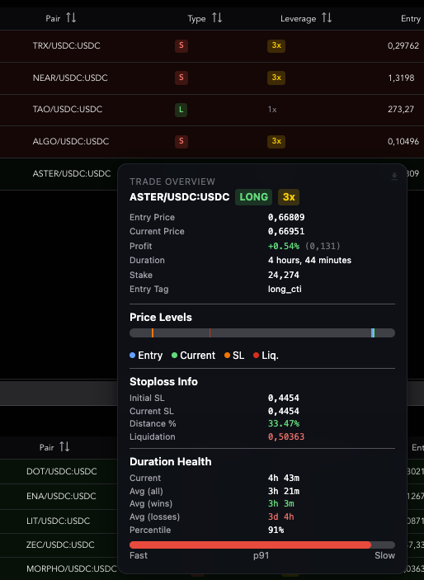Click the red duration percentile progress bar

[251, 545]
